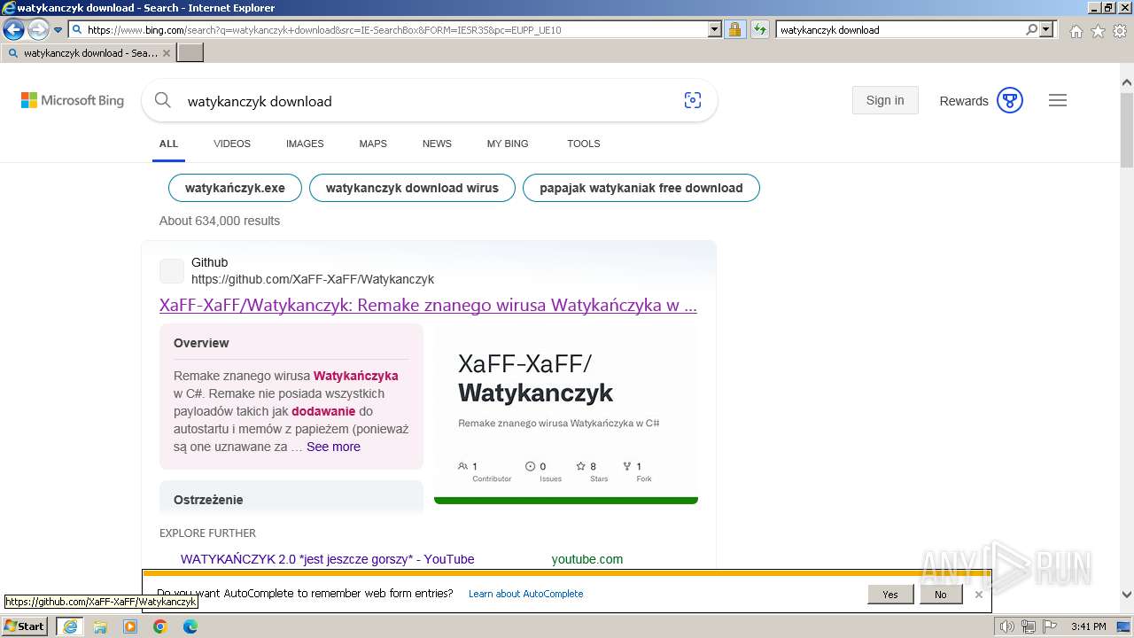Expand the See more overview link
The image size is (1134, 638).
point(333,447)
